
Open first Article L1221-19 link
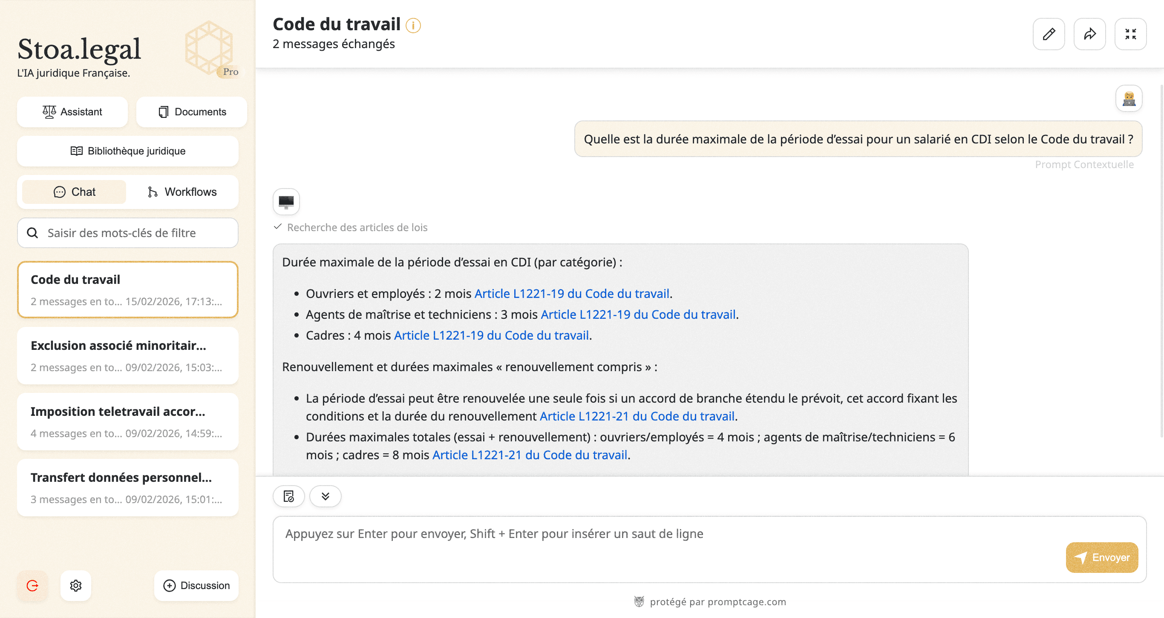(x=571, y=293)
